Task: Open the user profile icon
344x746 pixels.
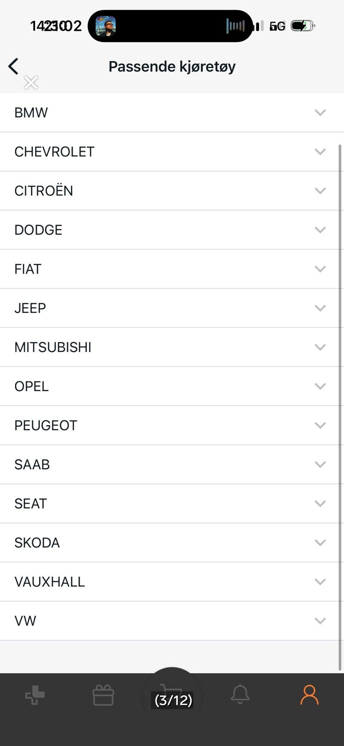Action: tap(309, 695)
